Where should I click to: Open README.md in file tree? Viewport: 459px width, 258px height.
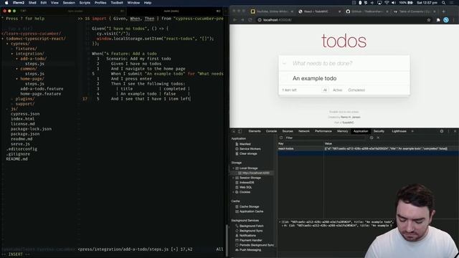(16, 159)
